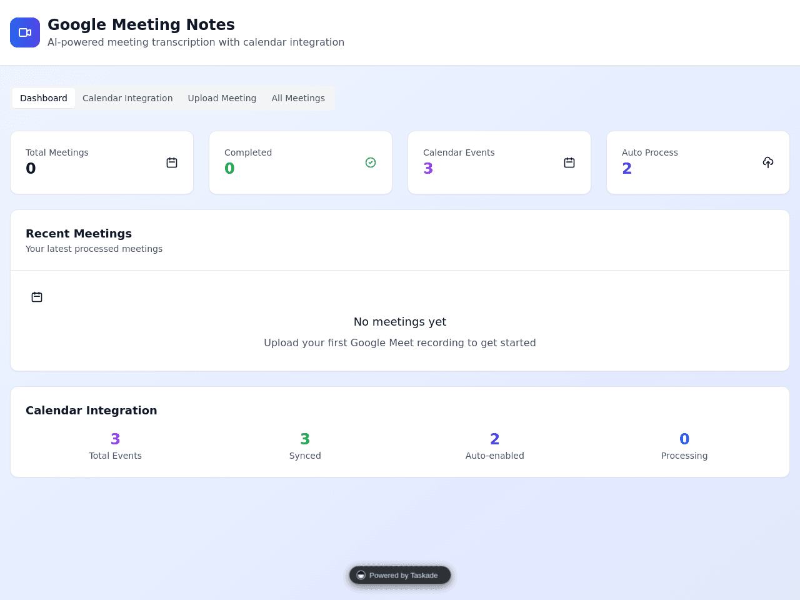This screenshot has height=600, width=800.
Task: Click the 2 above Auto-enabled
Action: pyautogui.click(x=495, y=439)
